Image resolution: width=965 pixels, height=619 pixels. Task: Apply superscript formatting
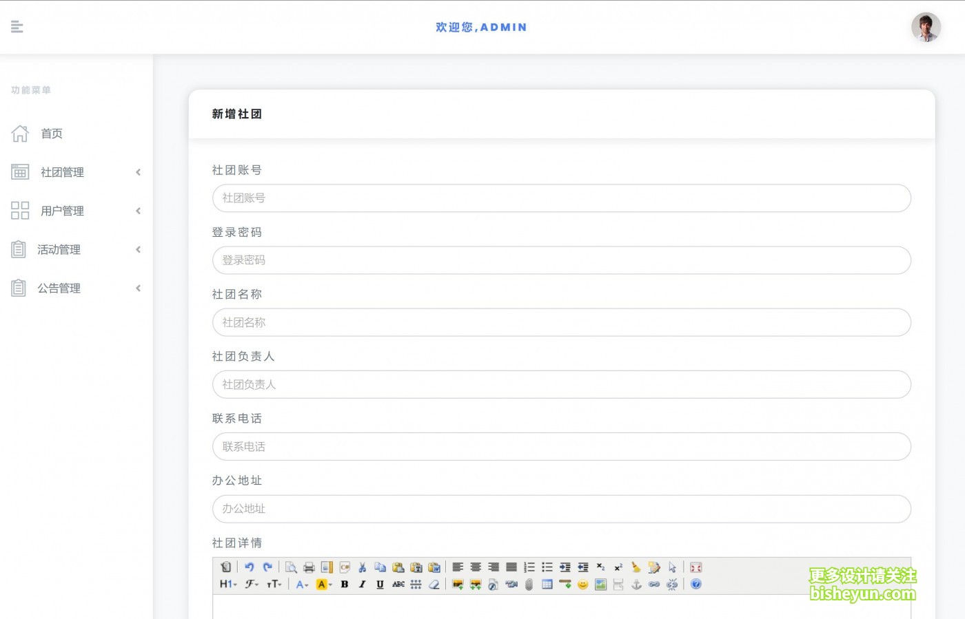point(619,567)
